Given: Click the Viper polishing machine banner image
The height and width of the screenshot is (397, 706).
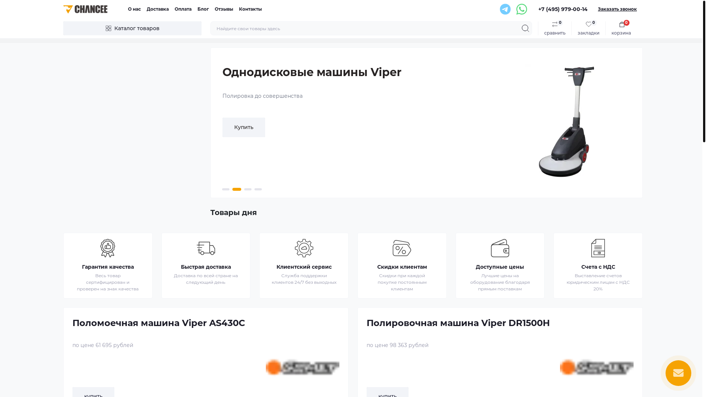Looking at the screenshot, I should click(566, 122).
